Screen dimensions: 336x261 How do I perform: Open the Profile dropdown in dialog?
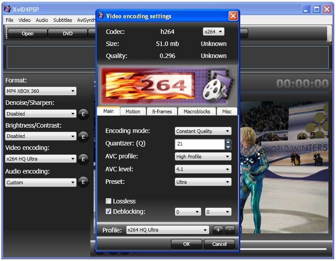coord(168,230)
